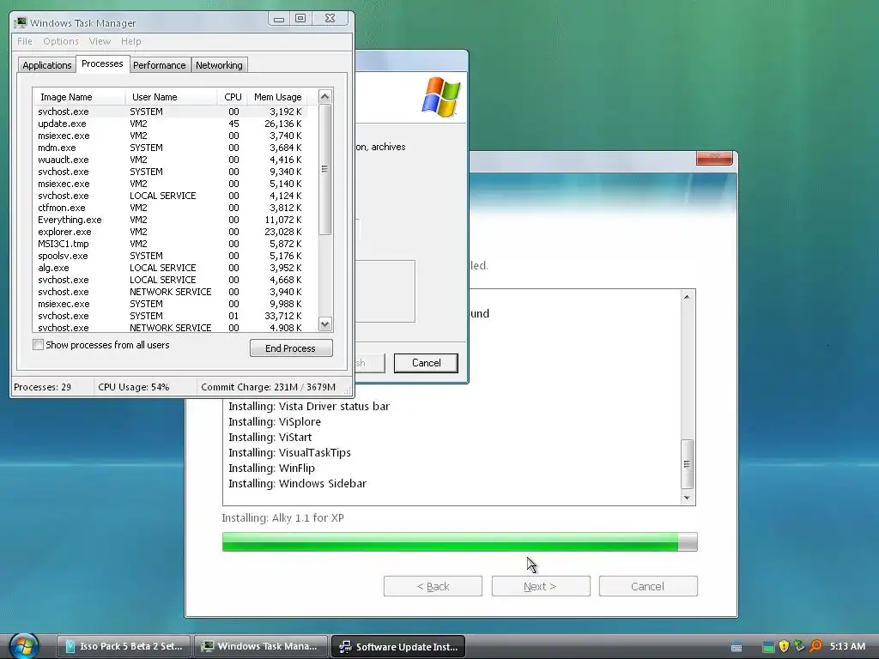Click the green installation progress bar
Viewport: 879px width, 659px height.
point(460,542)
